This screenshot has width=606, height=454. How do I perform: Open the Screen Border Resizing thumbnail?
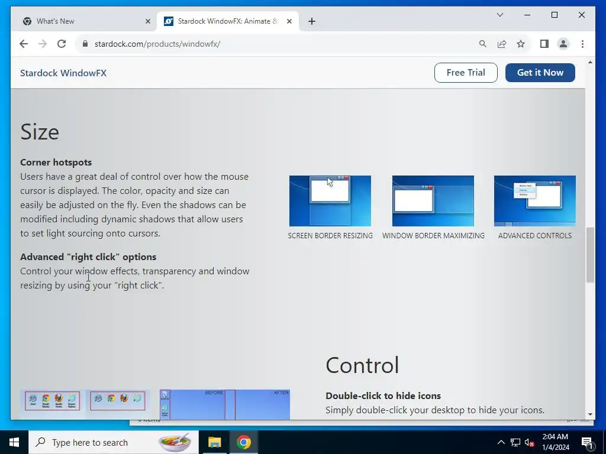330,201
